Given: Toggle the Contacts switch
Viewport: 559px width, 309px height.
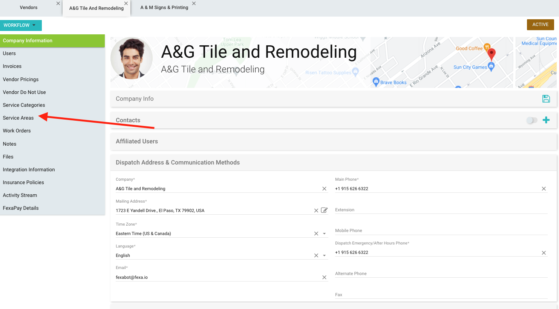Looking at the screenshot, I should (x=531, y=120).
